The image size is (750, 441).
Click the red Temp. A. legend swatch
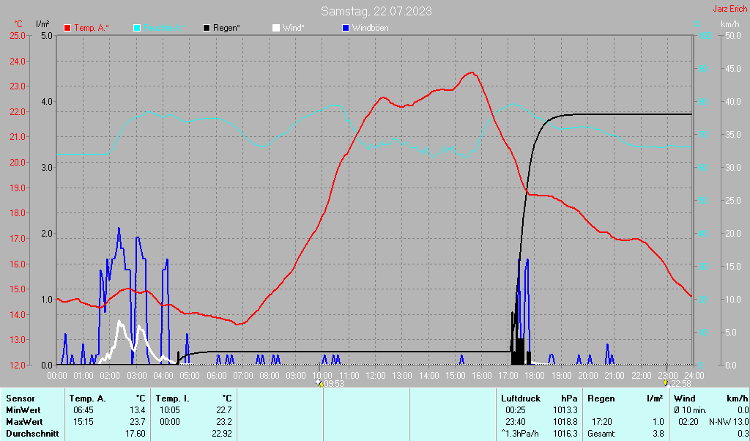pyautogui.click(x=67, y=28)
